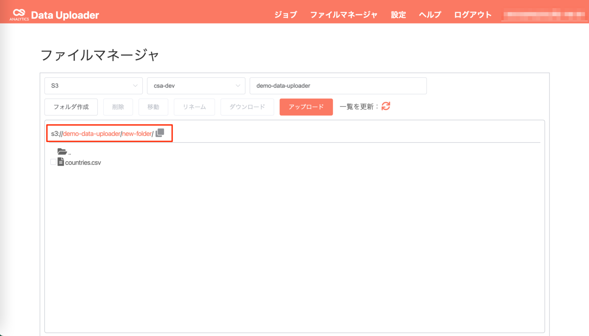Click the refresh icon to update the file list

[x=386, y=106]
